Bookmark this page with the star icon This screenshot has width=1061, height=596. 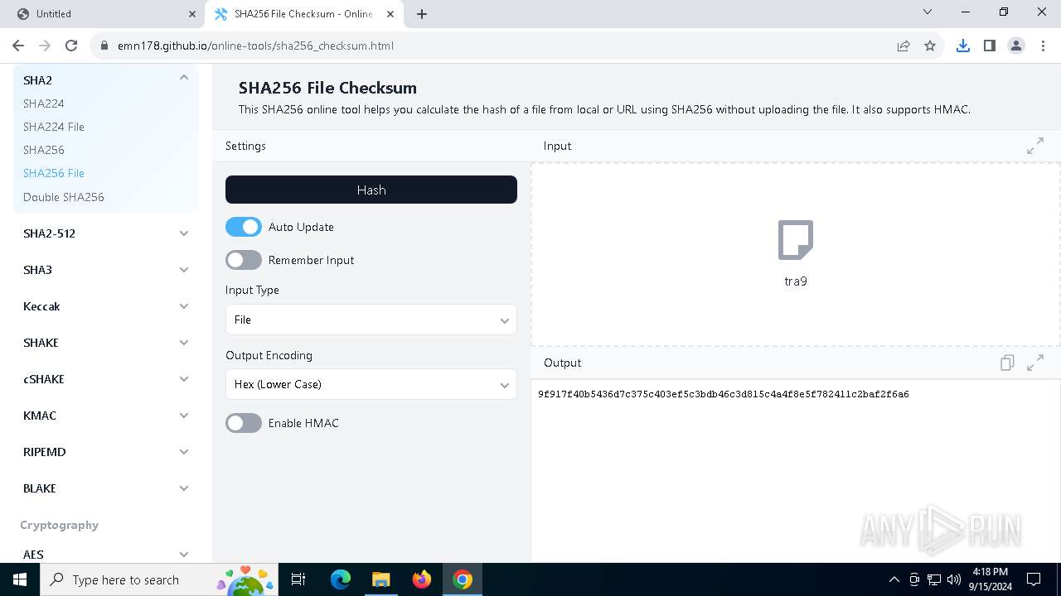930,46
